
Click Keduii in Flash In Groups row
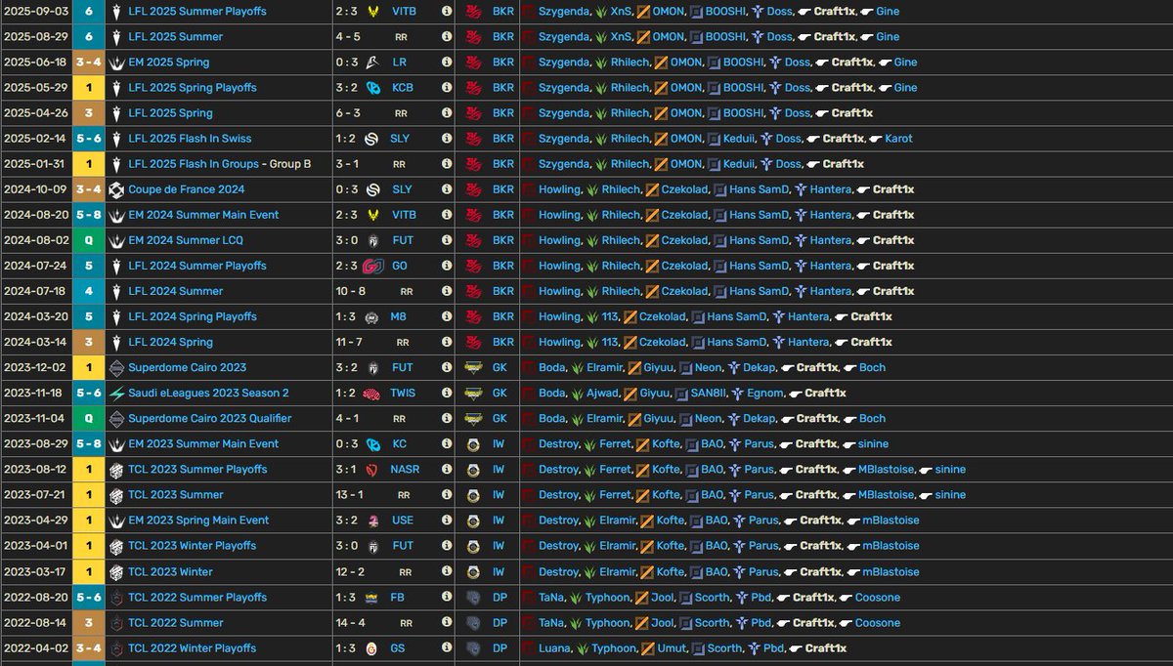pyautogui.click(x=741, y=164)
